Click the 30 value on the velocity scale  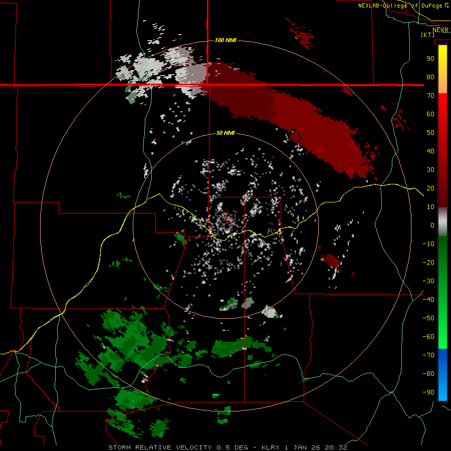(430, 170)
